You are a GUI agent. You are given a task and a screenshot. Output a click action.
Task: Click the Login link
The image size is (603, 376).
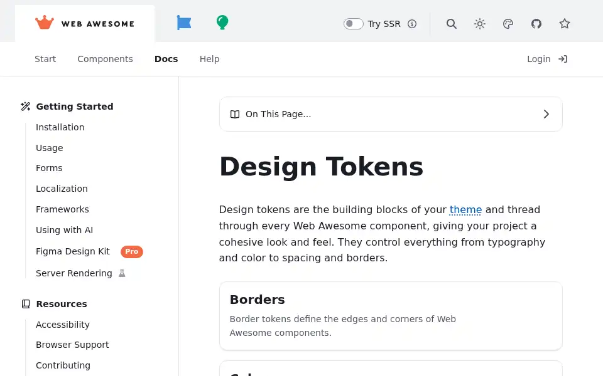[539, 59]
